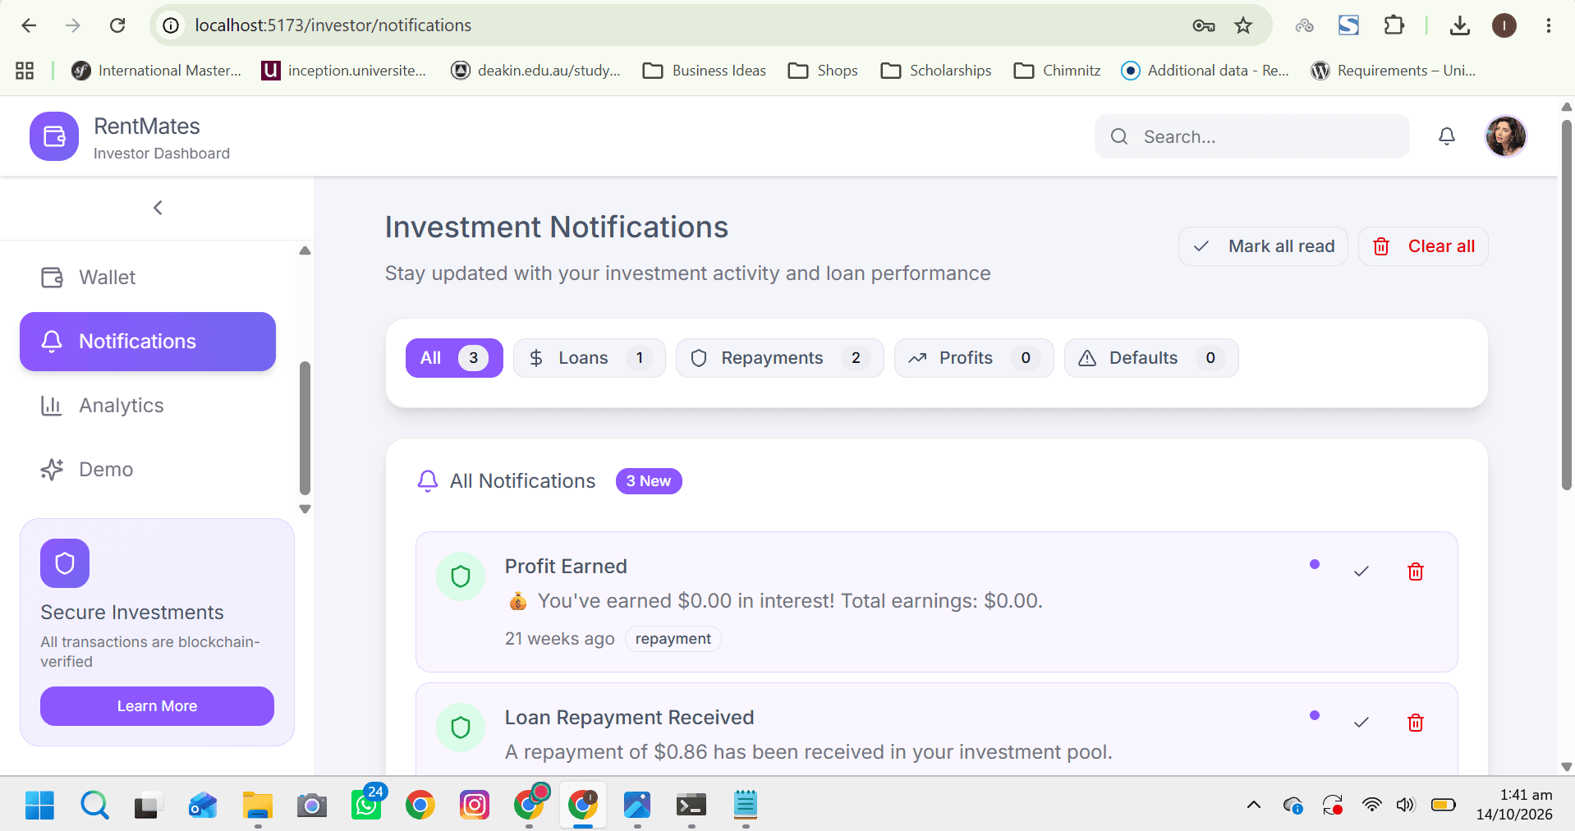
Task: Open the Shops bookmark folder
Action: pos(823,71)
